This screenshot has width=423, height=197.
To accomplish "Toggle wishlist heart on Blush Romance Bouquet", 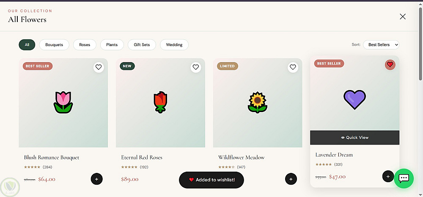I will tap(99, 67).
